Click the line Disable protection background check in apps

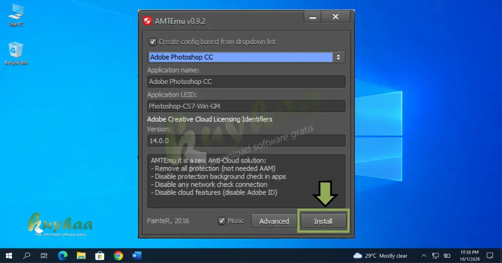218,176
